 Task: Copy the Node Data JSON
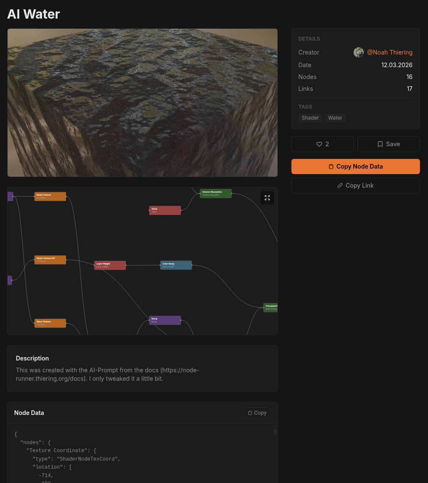pos(257,413)
